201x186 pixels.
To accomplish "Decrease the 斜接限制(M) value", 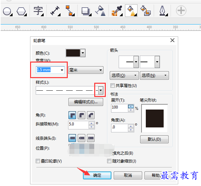I will (x=91, y=127).
